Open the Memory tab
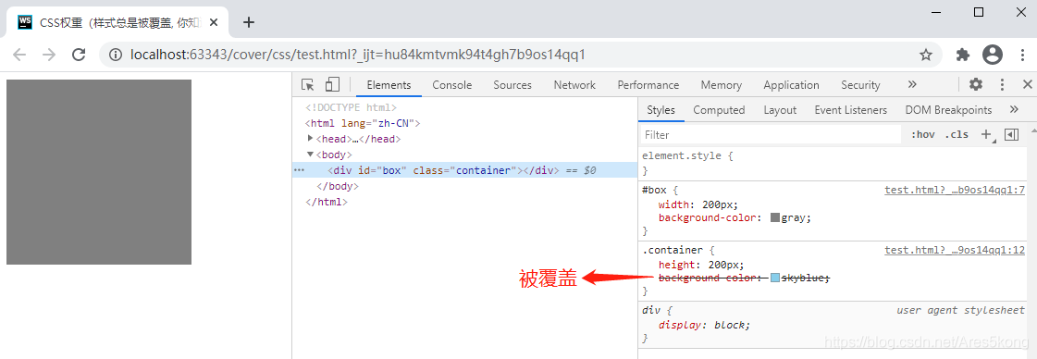Screen dimensions: 1037x359 [x=721, y=84]
